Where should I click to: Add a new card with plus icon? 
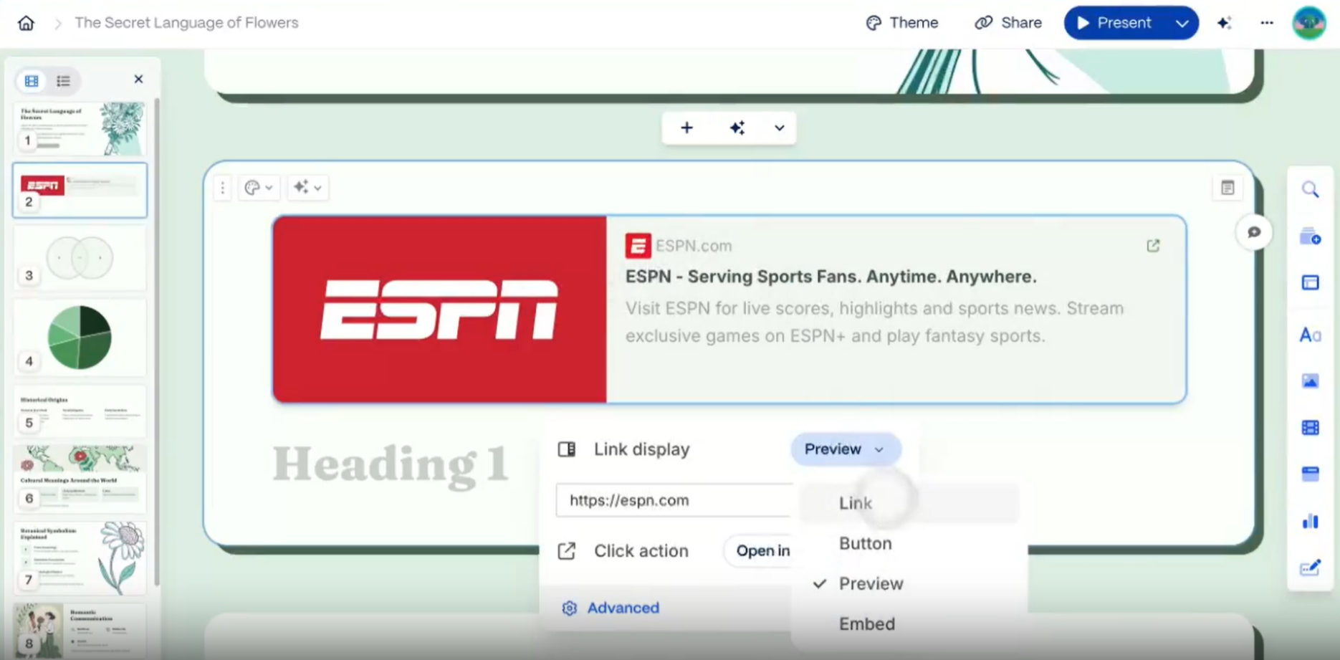click(686, 128)
